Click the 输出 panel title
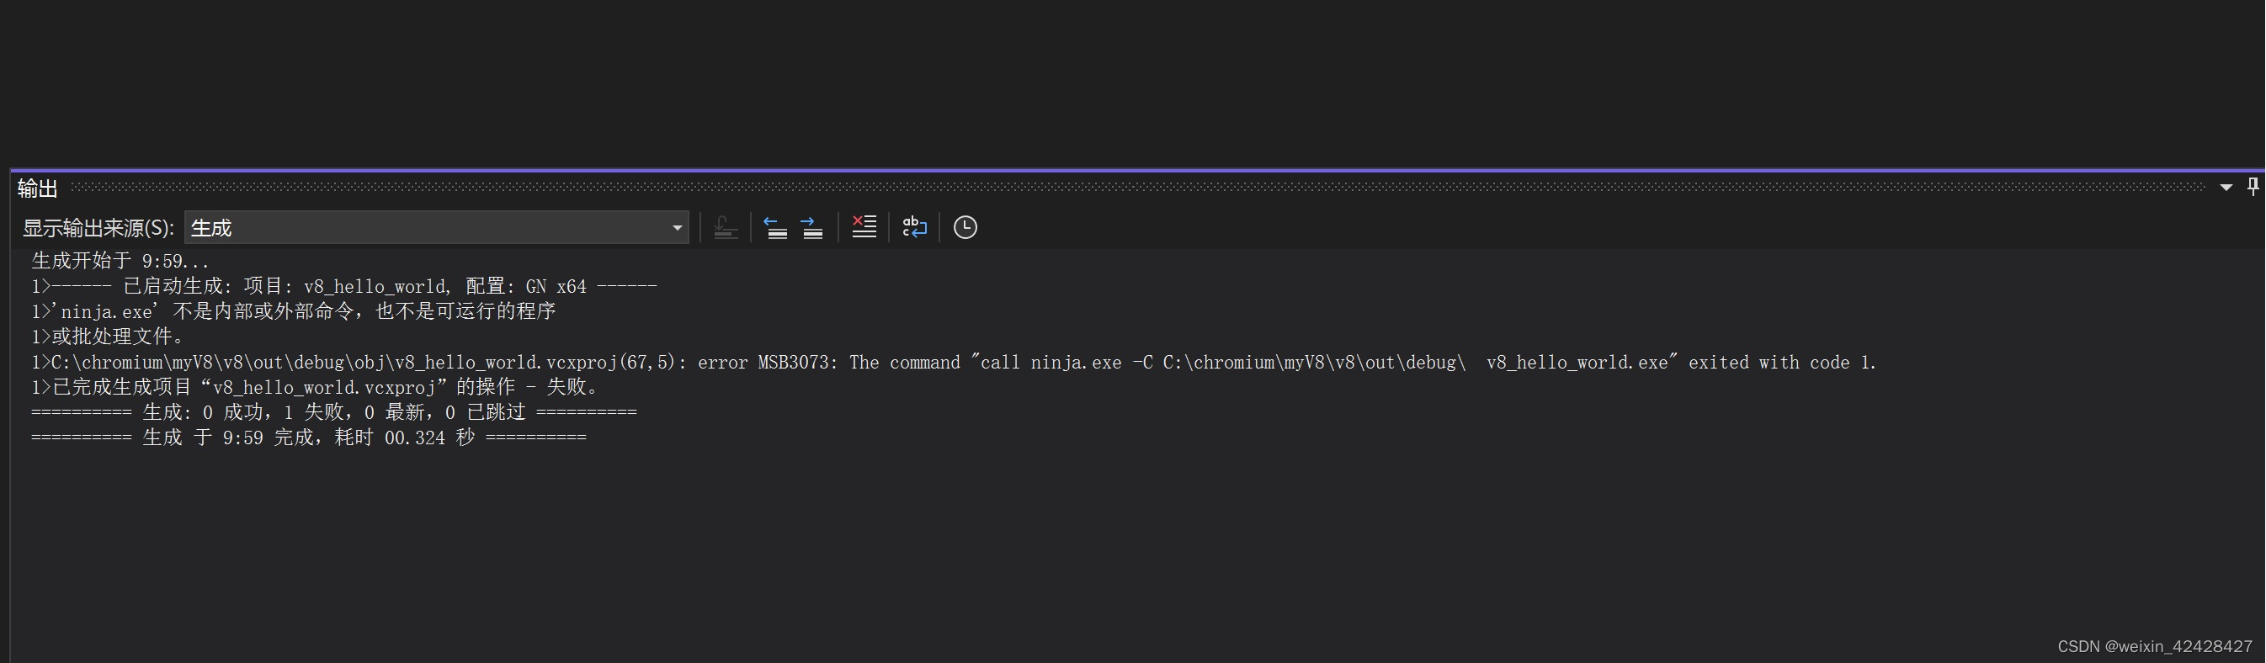This screenshot has height=663, width=2266. coord(38,188)
